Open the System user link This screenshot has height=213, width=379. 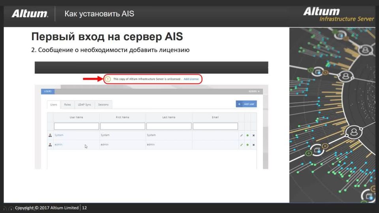point(59,135)
